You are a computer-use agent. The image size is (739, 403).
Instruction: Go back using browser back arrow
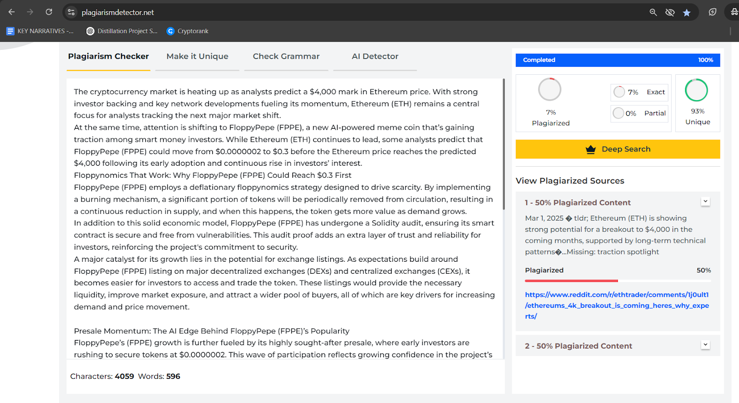pos(12,12)
